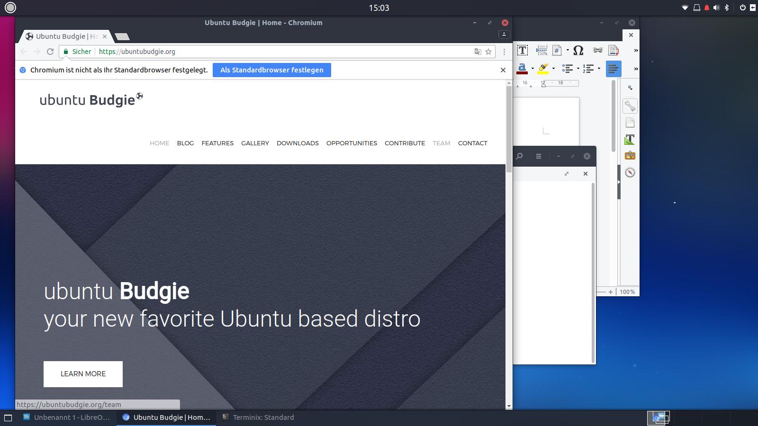Toggle bulleted list in Writer
758x426 pixels.
tap(568, 69)
